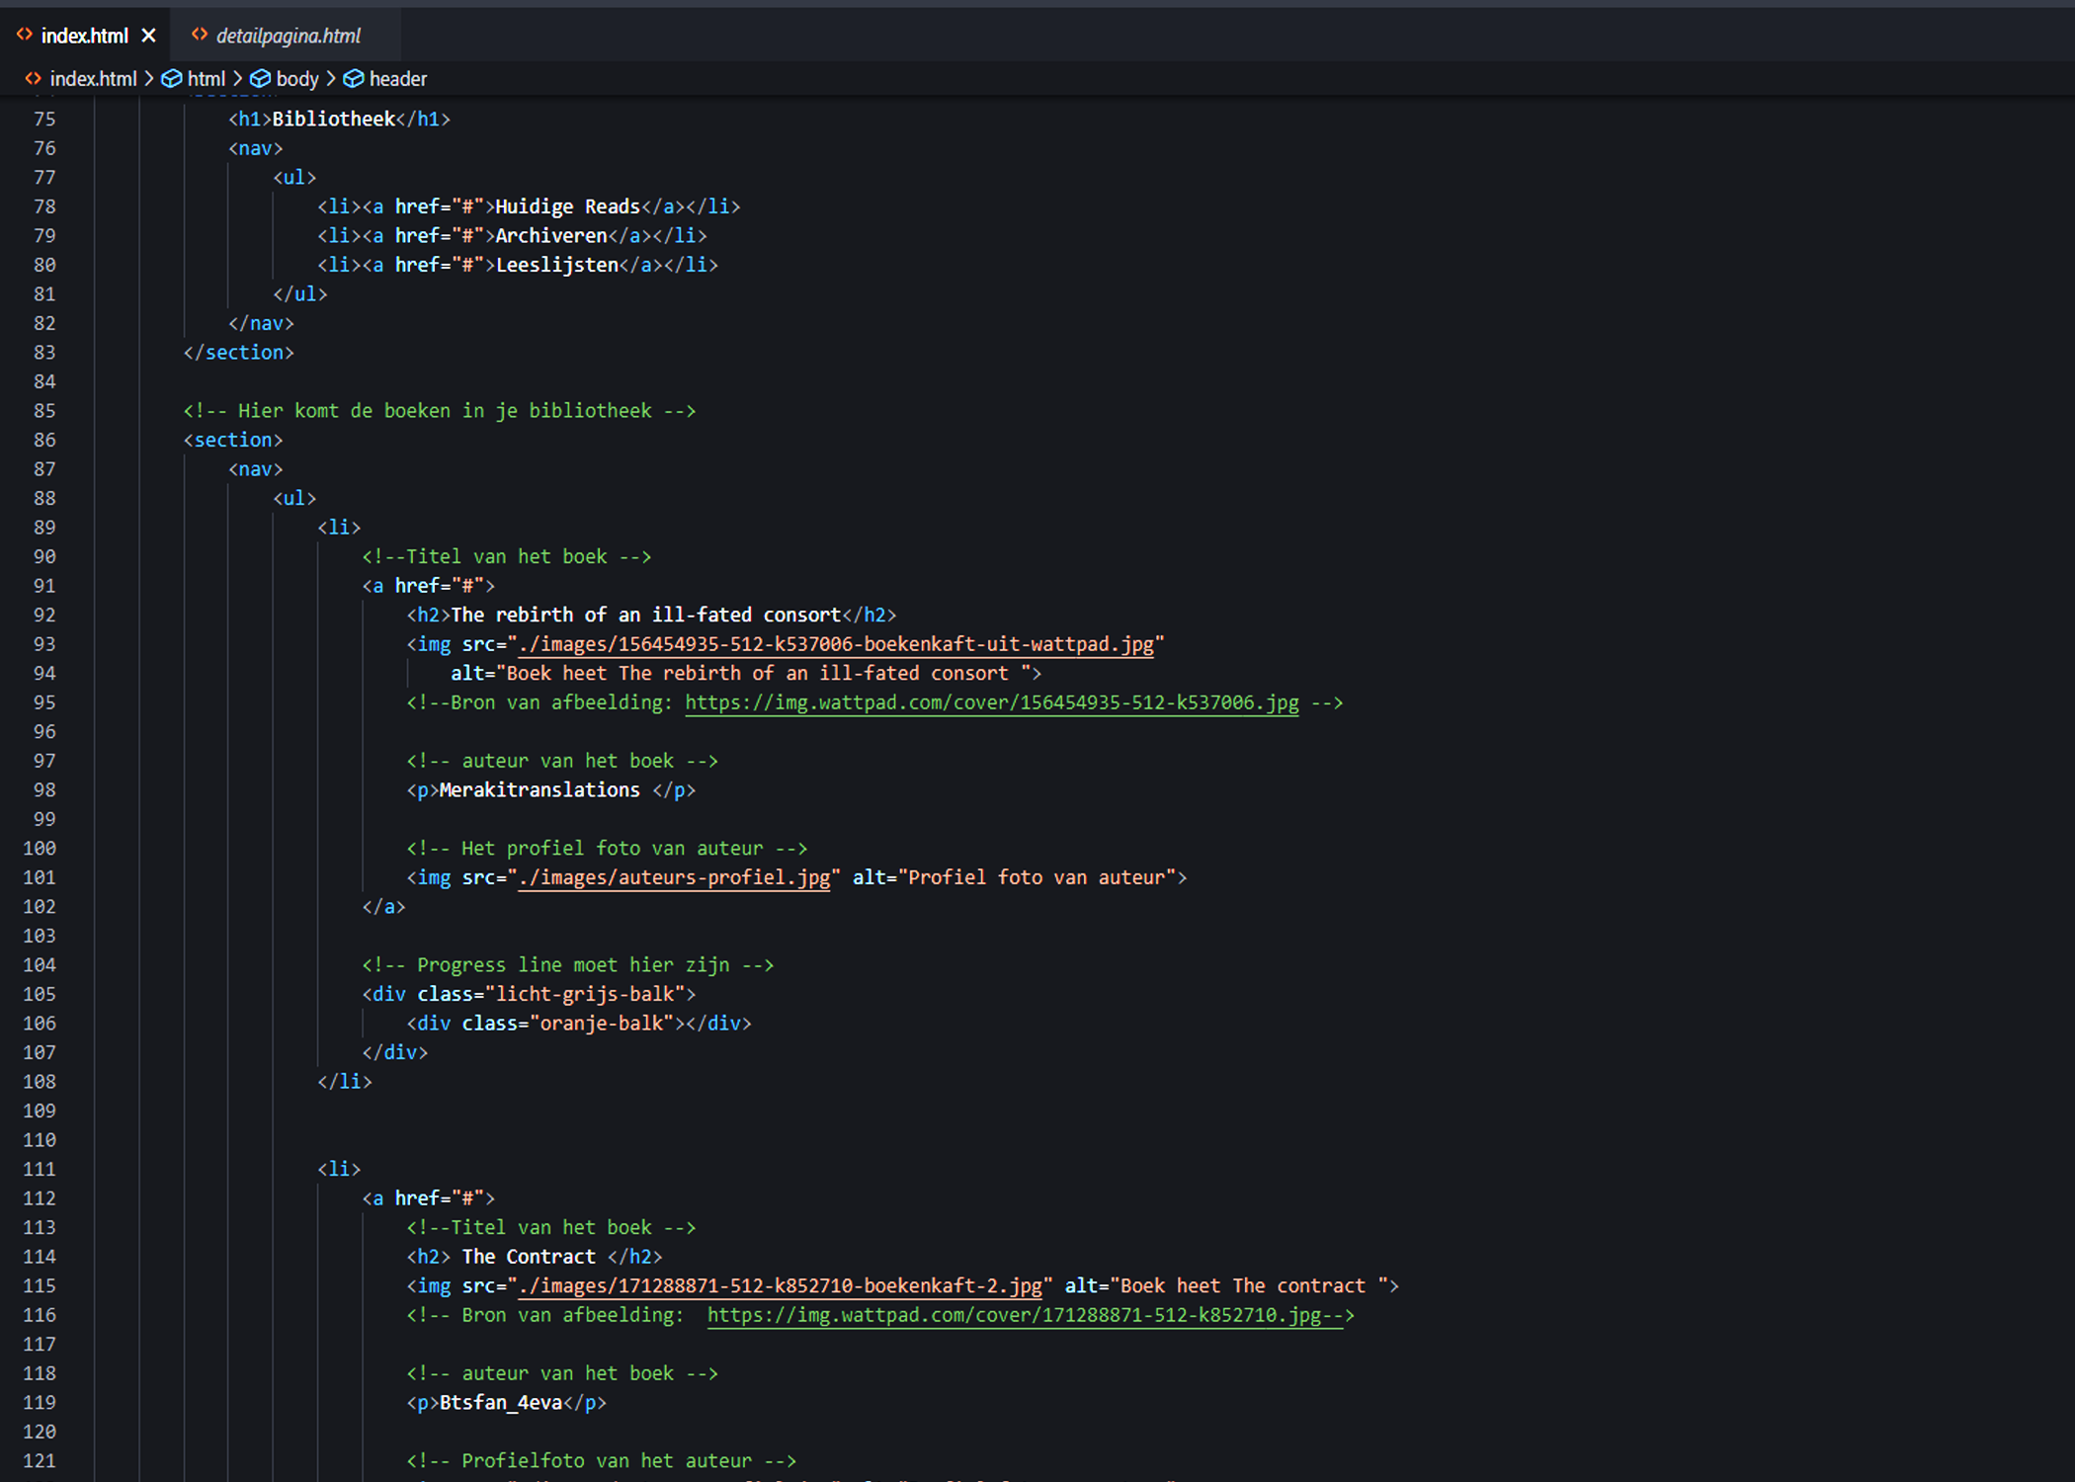Click the paragraph text "Merakitranslations"
This screenshot has width=2075, height=1482.
pos(539,789)
